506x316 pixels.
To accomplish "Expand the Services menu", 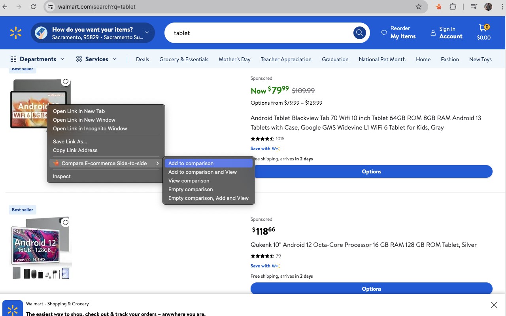I will click(96, 59).
